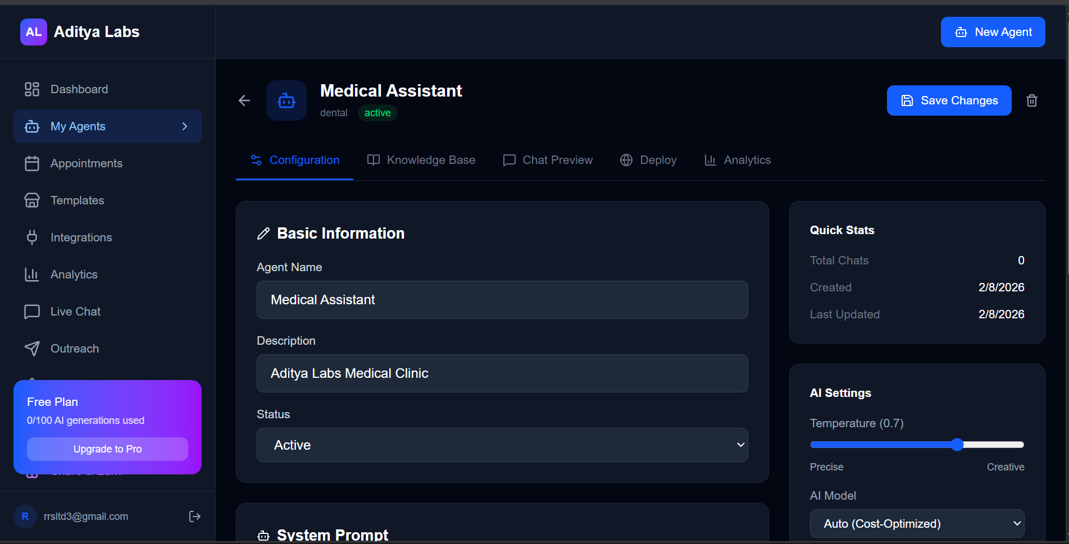The image size is (1069, 544).
Task: Click the Outreach paper plane icon
Action: click(32, 349)
